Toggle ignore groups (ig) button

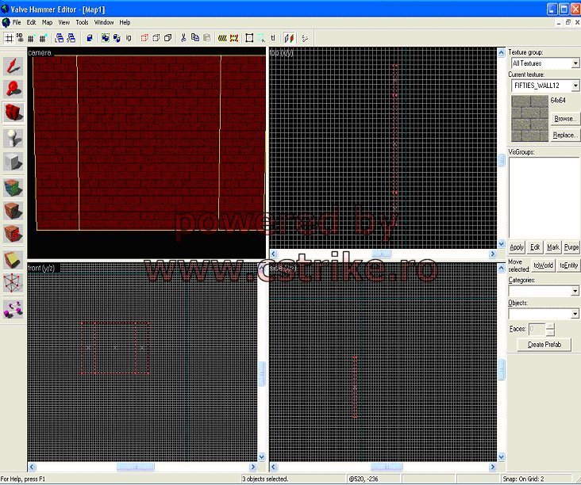[129, 37]
